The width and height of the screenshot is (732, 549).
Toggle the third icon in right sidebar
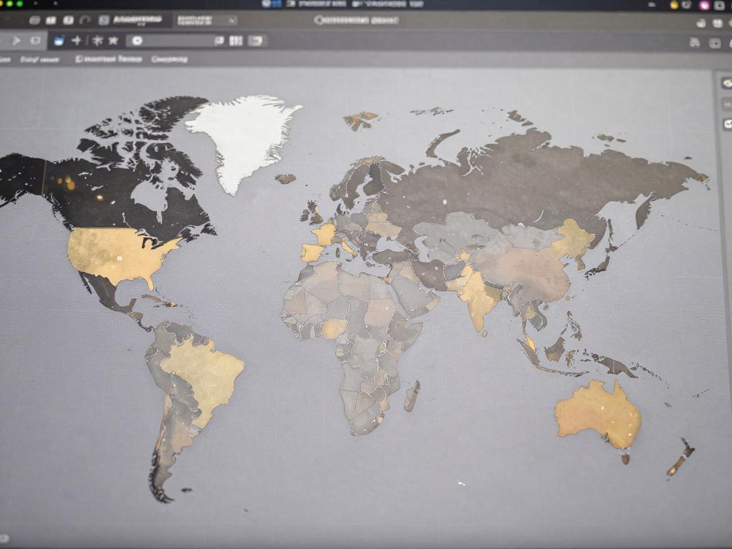click(728, 124)
